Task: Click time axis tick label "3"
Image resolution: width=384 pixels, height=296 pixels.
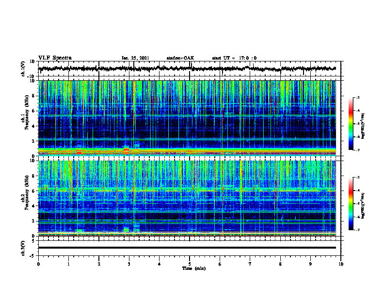Action: pyautogui.click(x=129, y=264)
